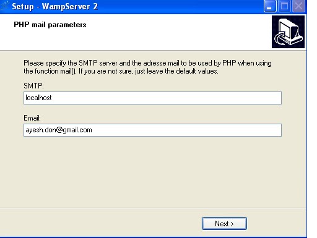This screenshot has height=238, width=317.
Task: Click the 'SMTP:' label
Action: [33, 86]
